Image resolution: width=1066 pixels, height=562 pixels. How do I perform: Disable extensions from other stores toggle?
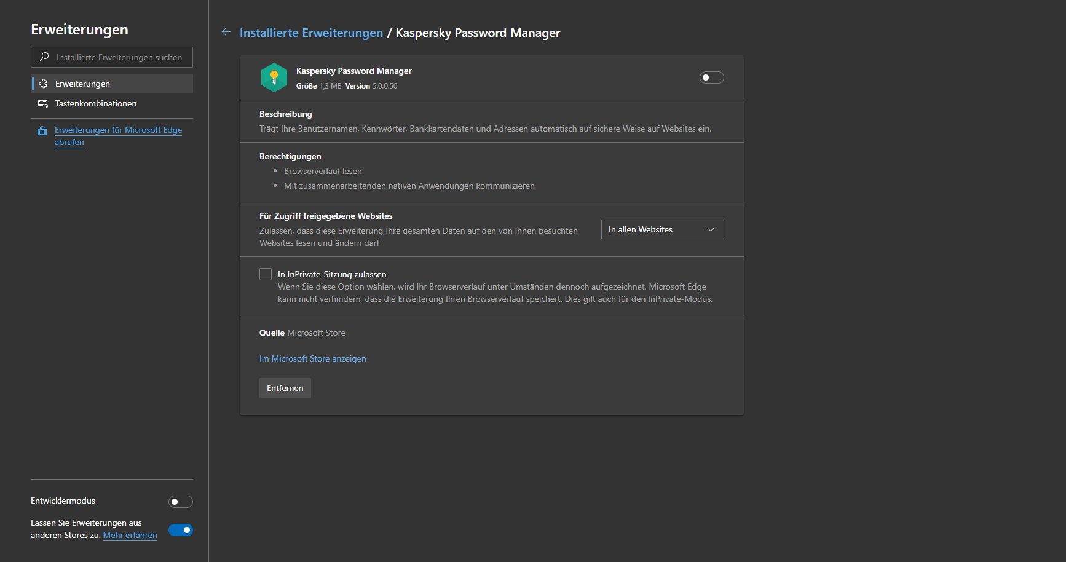point(180,530)
